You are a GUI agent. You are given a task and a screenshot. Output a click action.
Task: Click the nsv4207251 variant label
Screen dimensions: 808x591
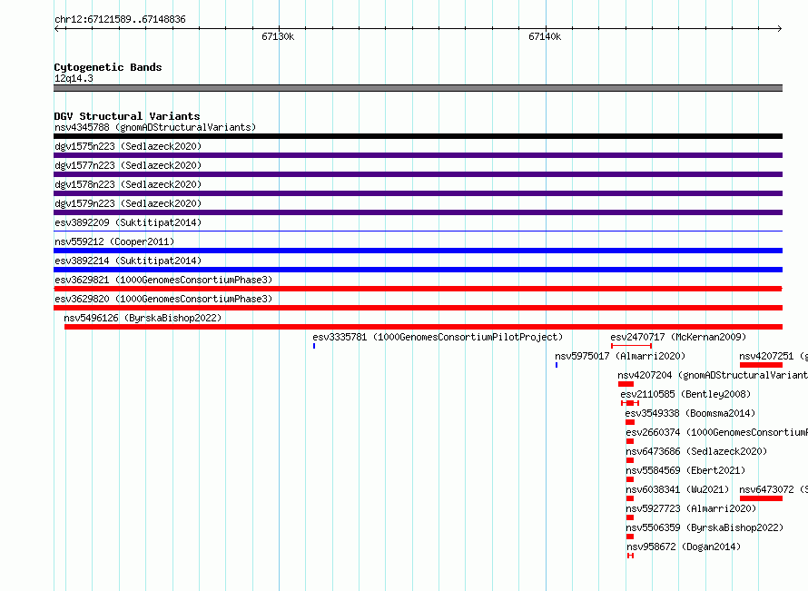773,356
